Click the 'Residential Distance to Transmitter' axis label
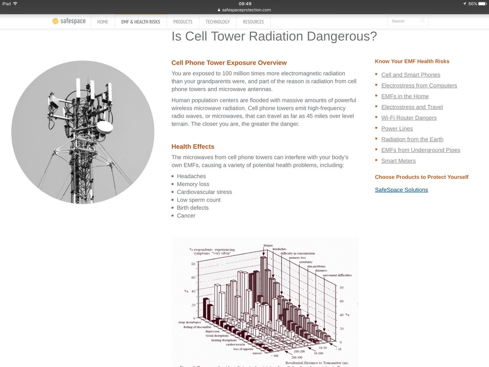 (x=316, y=363)
